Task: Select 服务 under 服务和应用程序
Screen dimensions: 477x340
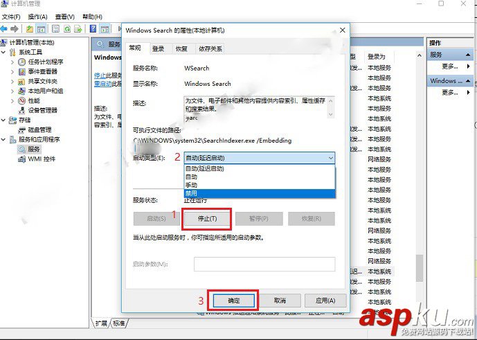Action: (34, 149)
